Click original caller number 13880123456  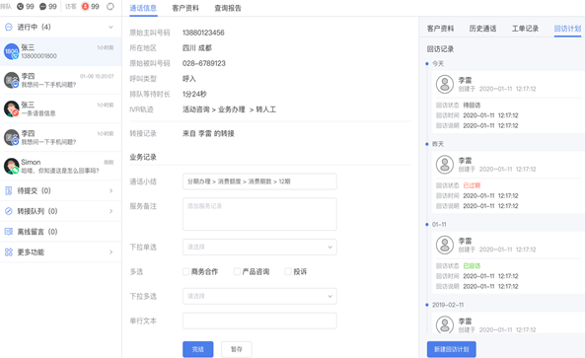coord(203,33)
